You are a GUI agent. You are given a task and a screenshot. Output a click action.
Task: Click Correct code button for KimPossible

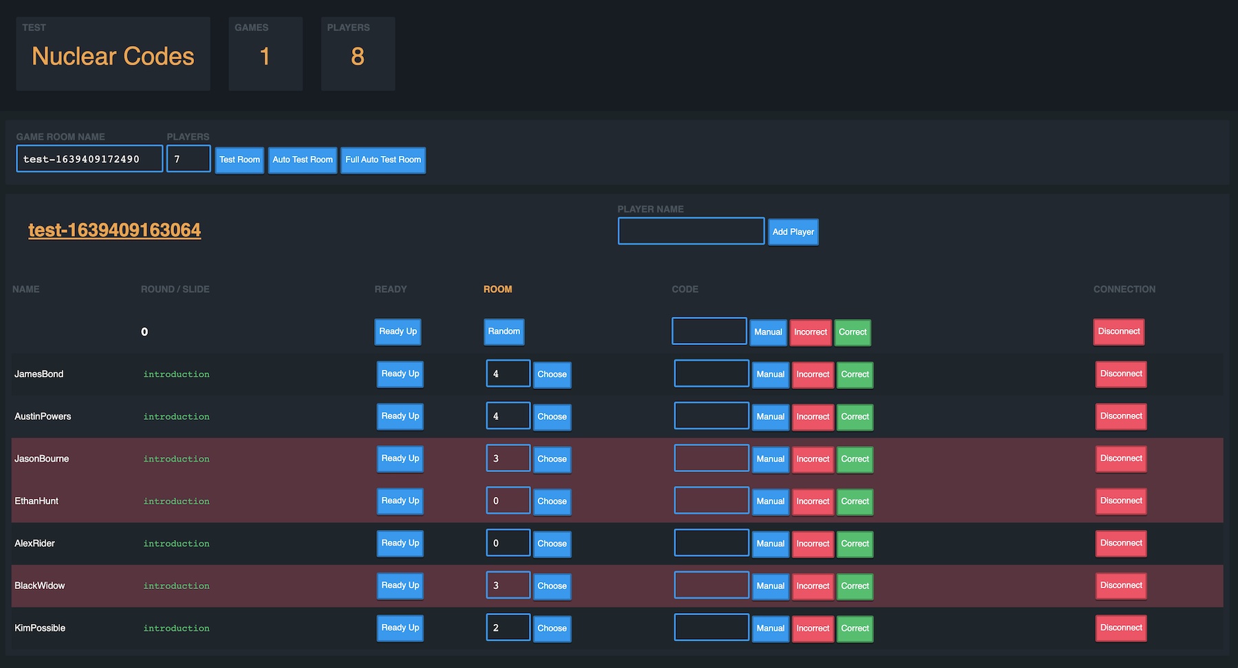coord(855,628)
